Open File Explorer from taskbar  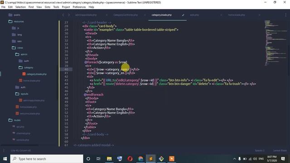click(109, 159)
